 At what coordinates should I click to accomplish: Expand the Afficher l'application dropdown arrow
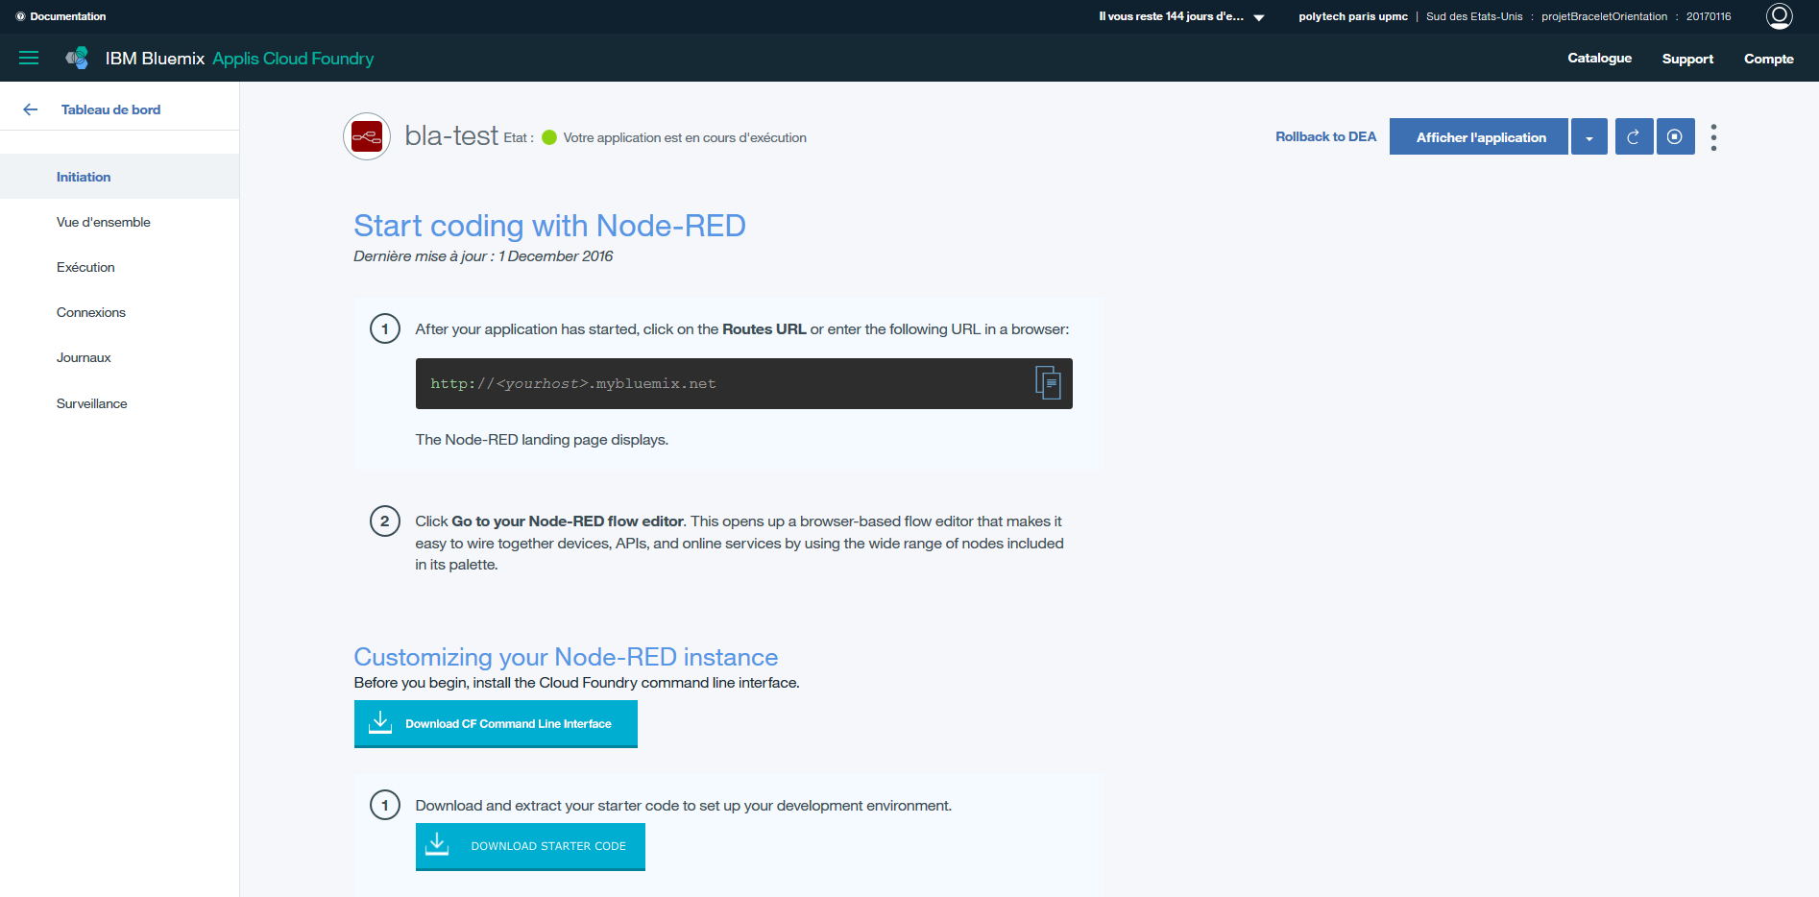click(1589, 137)
